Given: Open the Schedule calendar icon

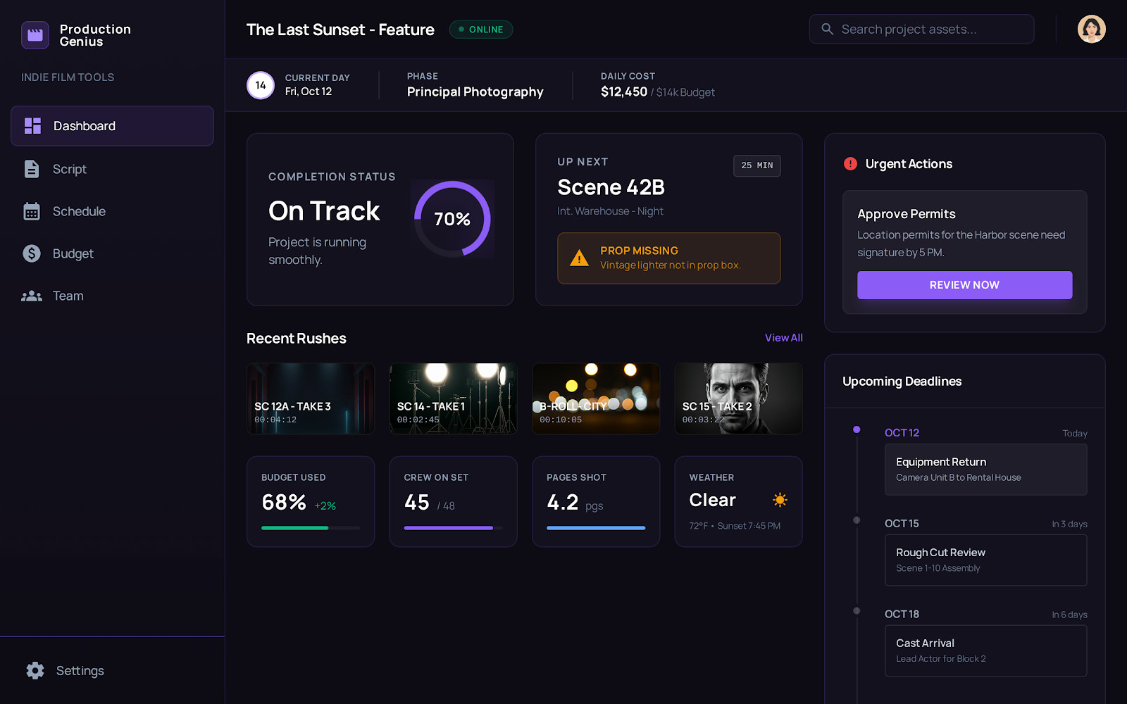Looking at the screenshot, I should (x=32, y=211).
